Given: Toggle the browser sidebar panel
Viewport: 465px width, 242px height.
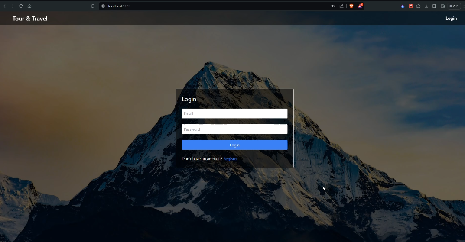Looking at the screenshot, I should pyautogui.click(x=434, y=6).
